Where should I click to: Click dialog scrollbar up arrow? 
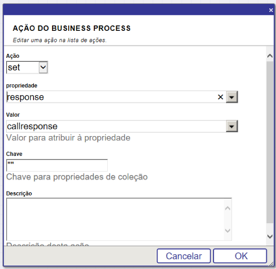[270, 56]
